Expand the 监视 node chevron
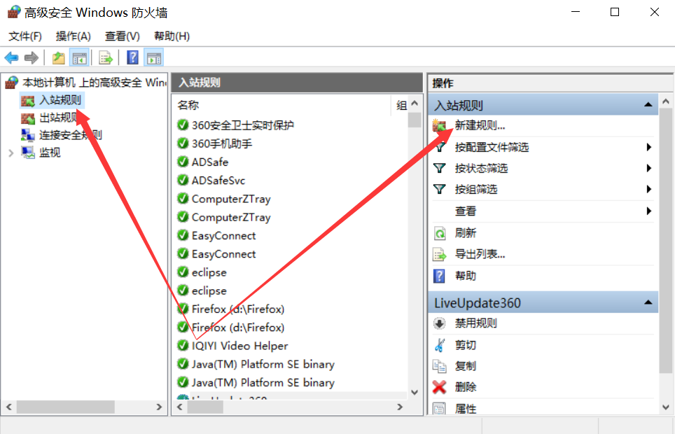This screenshot has width=675, height=434. (11, 153)
